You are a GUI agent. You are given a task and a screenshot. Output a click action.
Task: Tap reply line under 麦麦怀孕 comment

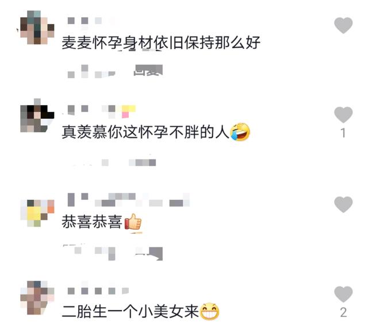[x=115, y=71]
